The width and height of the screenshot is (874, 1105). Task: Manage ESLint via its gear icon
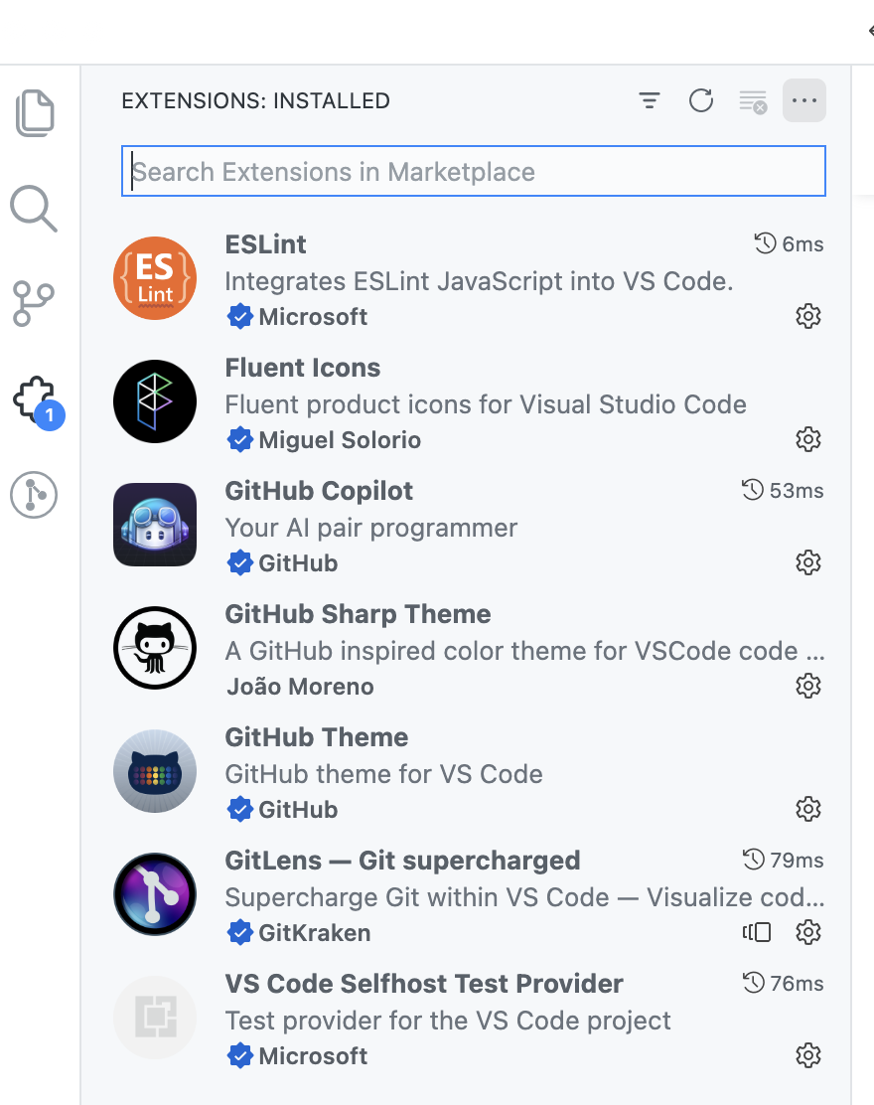point(808,316)
